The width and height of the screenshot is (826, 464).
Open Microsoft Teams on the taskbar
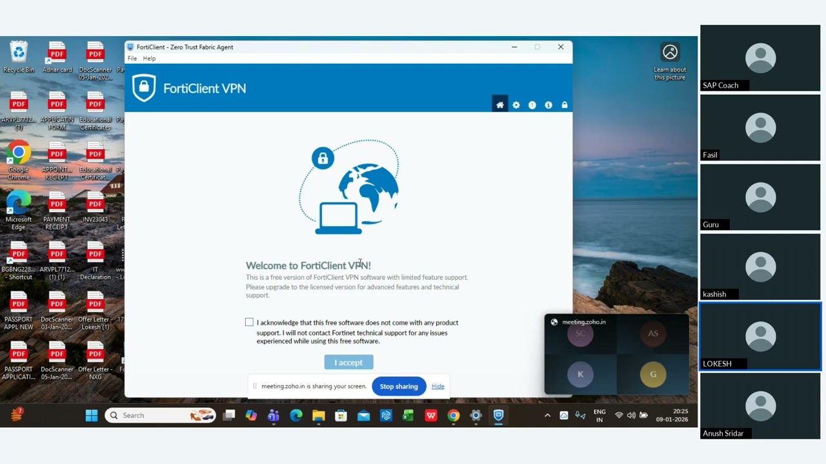point(274,416)
